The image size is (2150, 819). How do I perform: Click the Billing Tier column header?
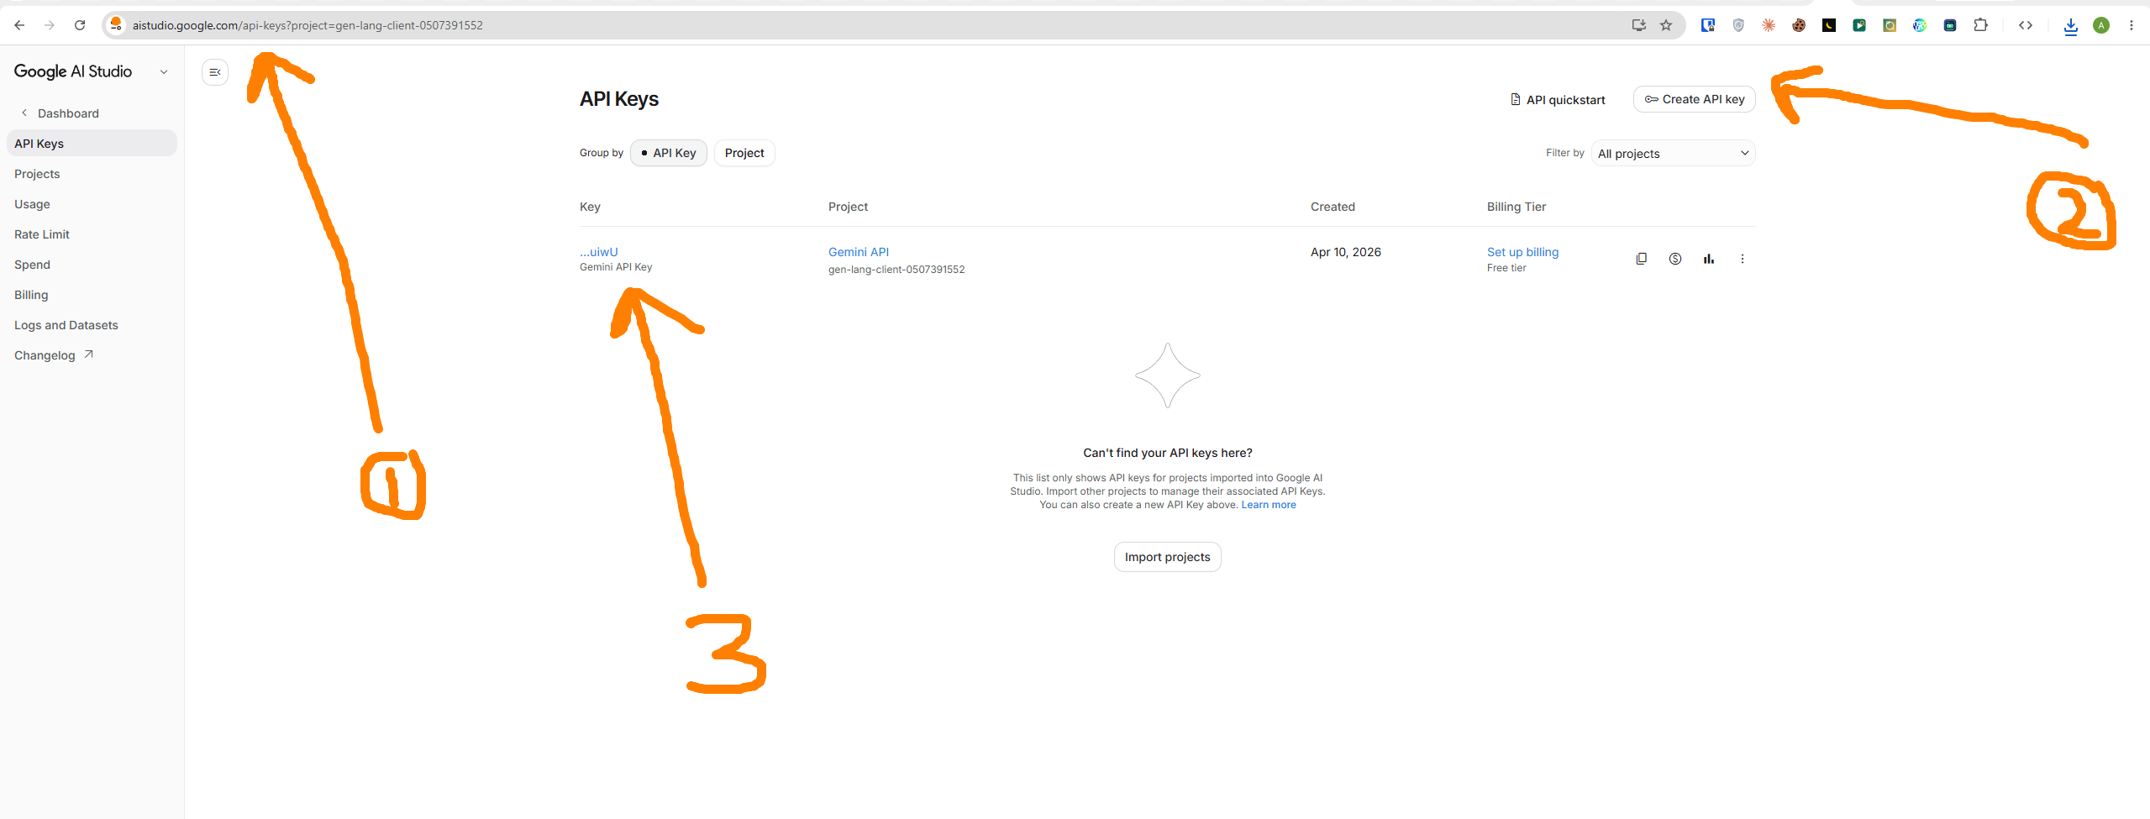(x=1517, y=207)
